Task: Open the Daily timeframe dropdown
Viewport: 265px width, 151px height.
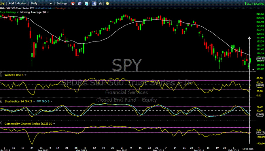Action: pos(41,3)
